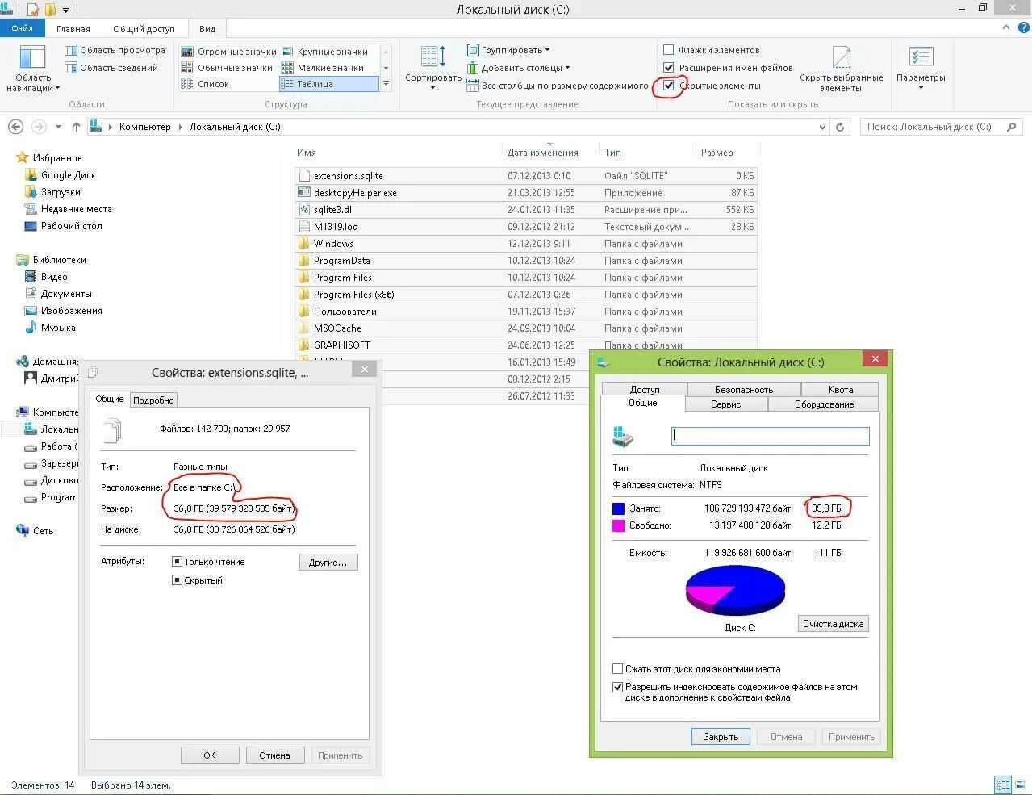Toggle compress this drive (Сжать этот диск)
This screenshot has height=795, width=1032.
click(x=618, y=669)
